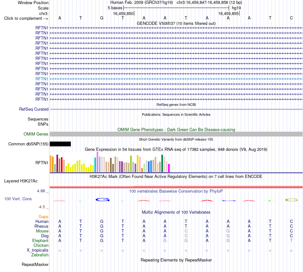Open '100 vertebrates Basewise Conservation by PhyloP' title
The height and width of the screenshot is (272, 303).
click(176, 191)
